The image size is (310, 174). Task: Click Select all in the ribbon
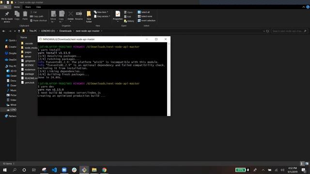click(144, 12)
